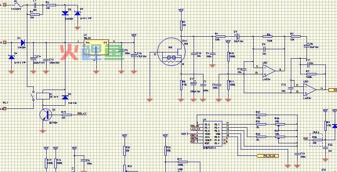Image resolution: width=337 pixels, height=172 pixels.
Task: Click the upper op-amp triangle symbol
Action: click(269, 71)
